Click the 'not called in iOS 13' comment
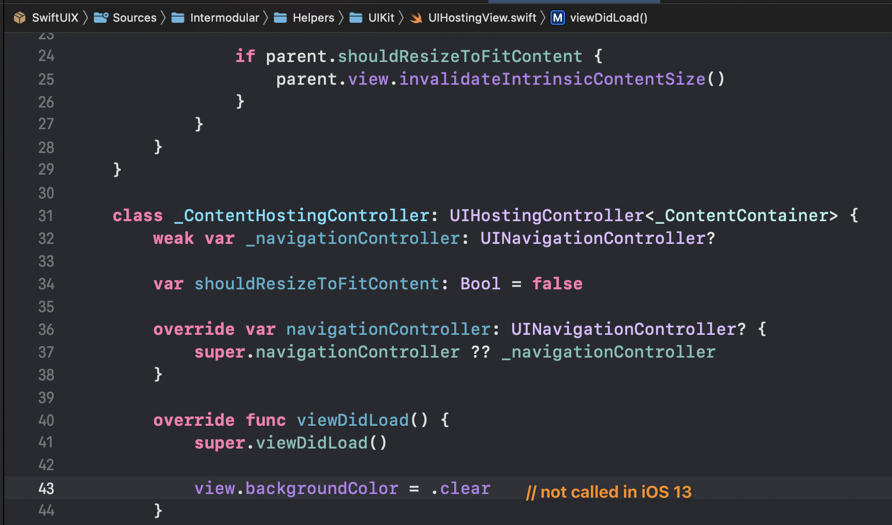The image size is (892, 525). pyautogui.click(x=609, y=492)
